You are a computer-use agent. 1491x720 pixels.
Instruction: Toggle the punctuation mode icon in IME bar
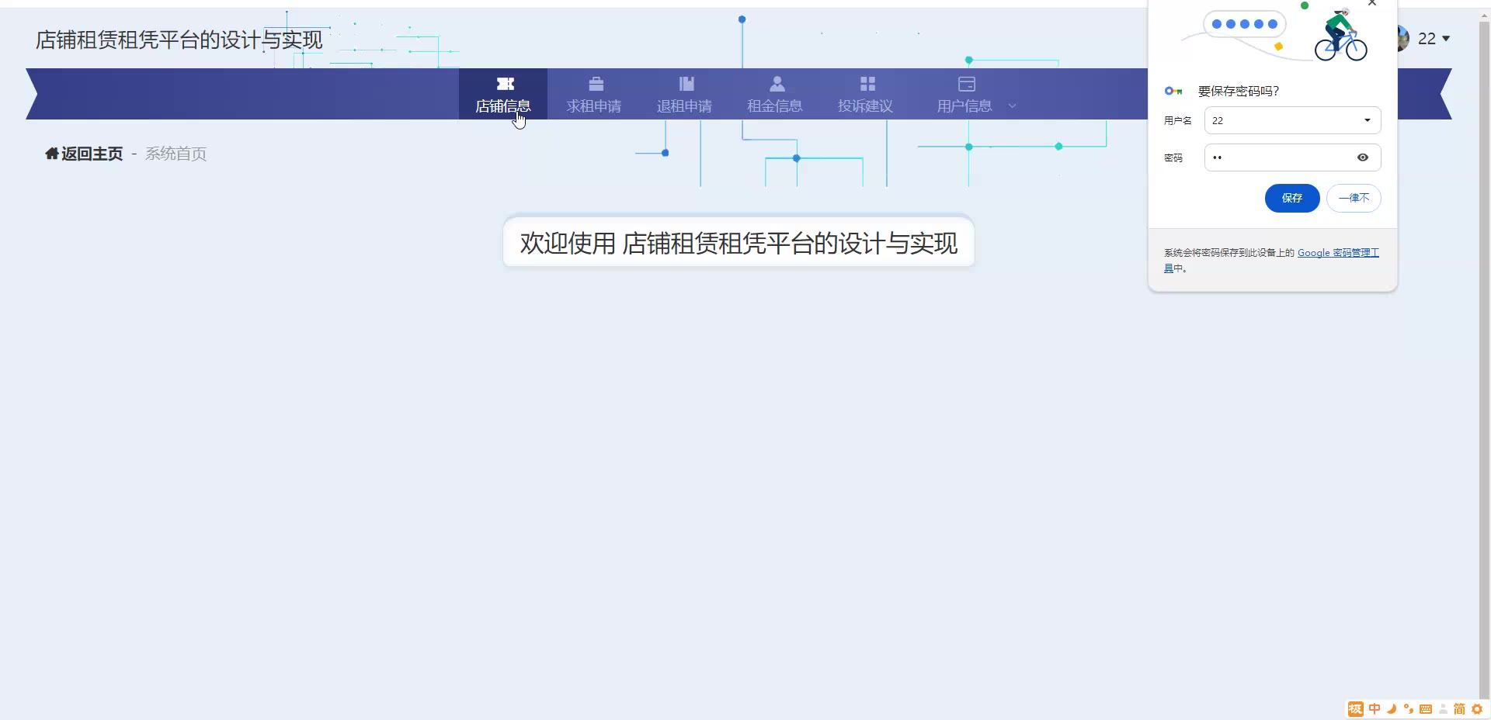[1409, 709]
